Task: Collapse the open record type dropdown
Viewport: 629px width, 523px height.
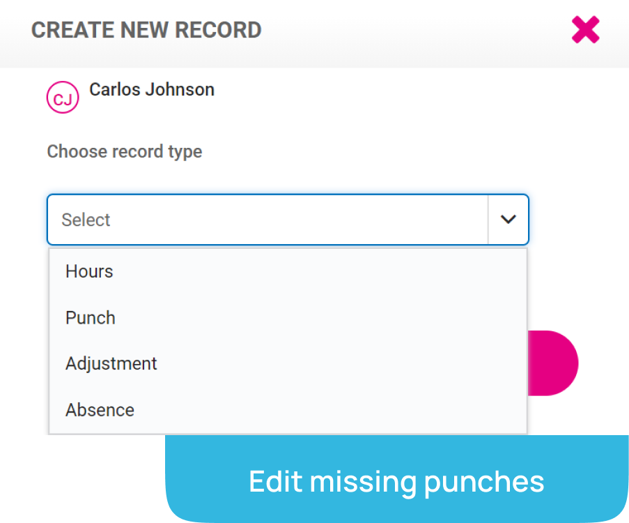Action: [508, 220]
